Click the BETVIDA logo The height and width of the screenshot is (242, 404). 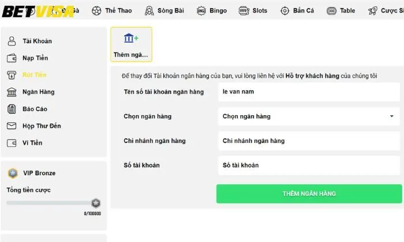(x=38, y=10)
